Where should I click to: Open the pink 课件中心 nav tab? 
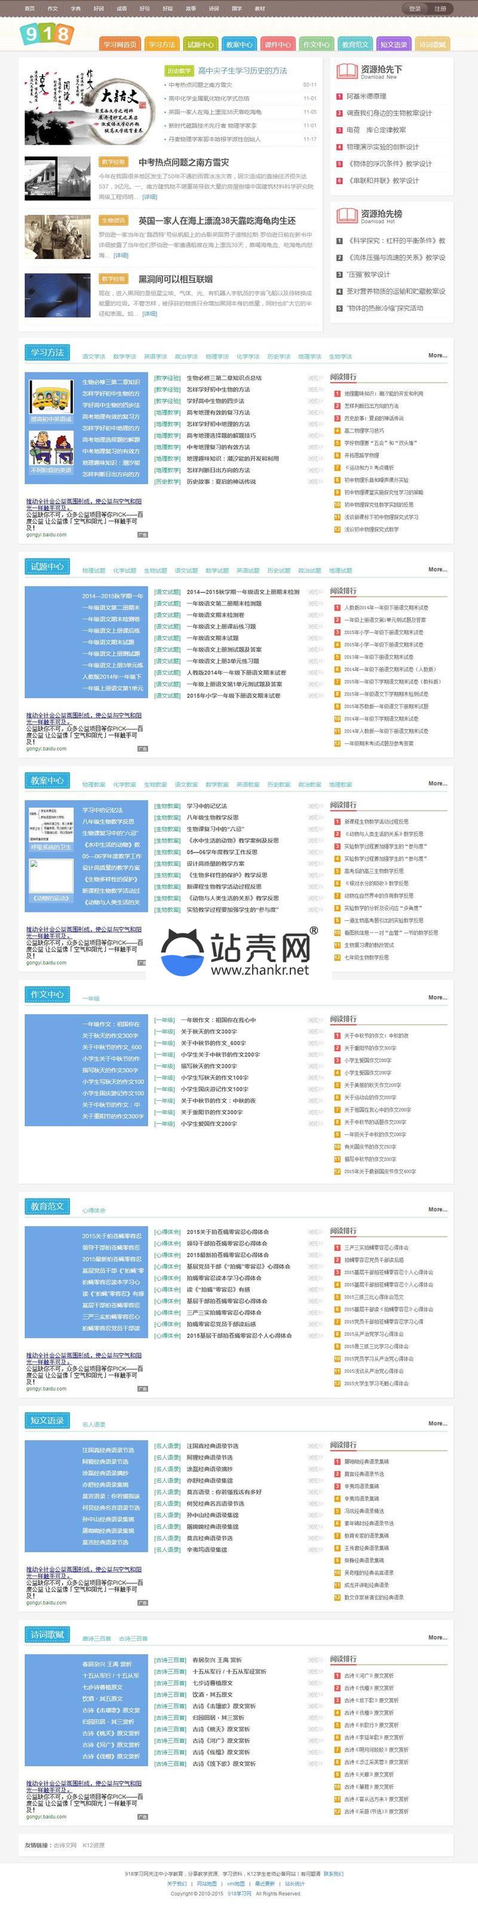click(x=278, y=44)
